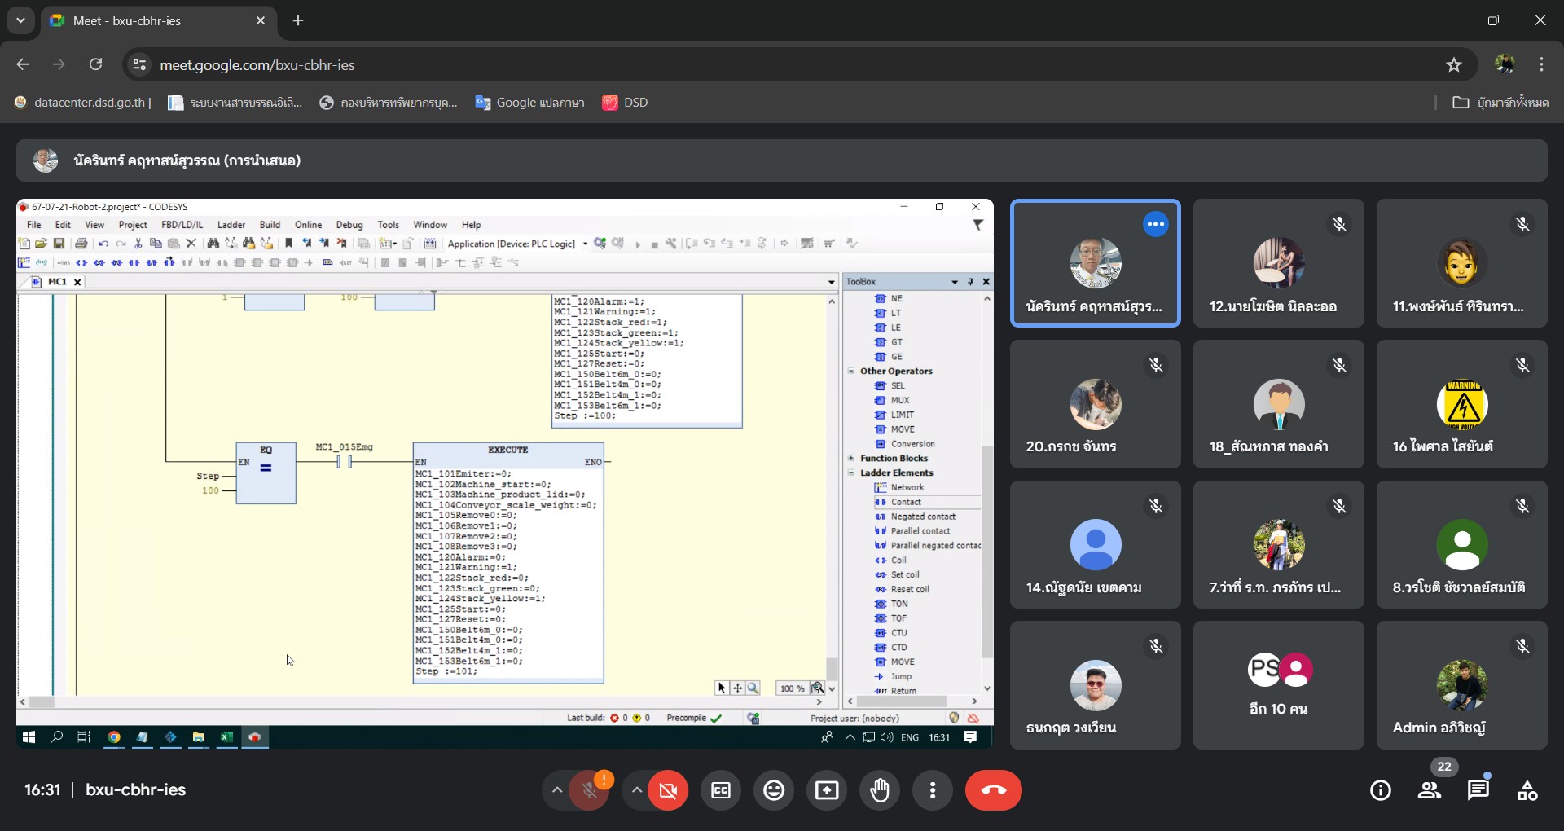The width and height of the screenshot is (1564, 831).
Task: Open Google แปลภาษา bookmark
Action: [529, 103]
